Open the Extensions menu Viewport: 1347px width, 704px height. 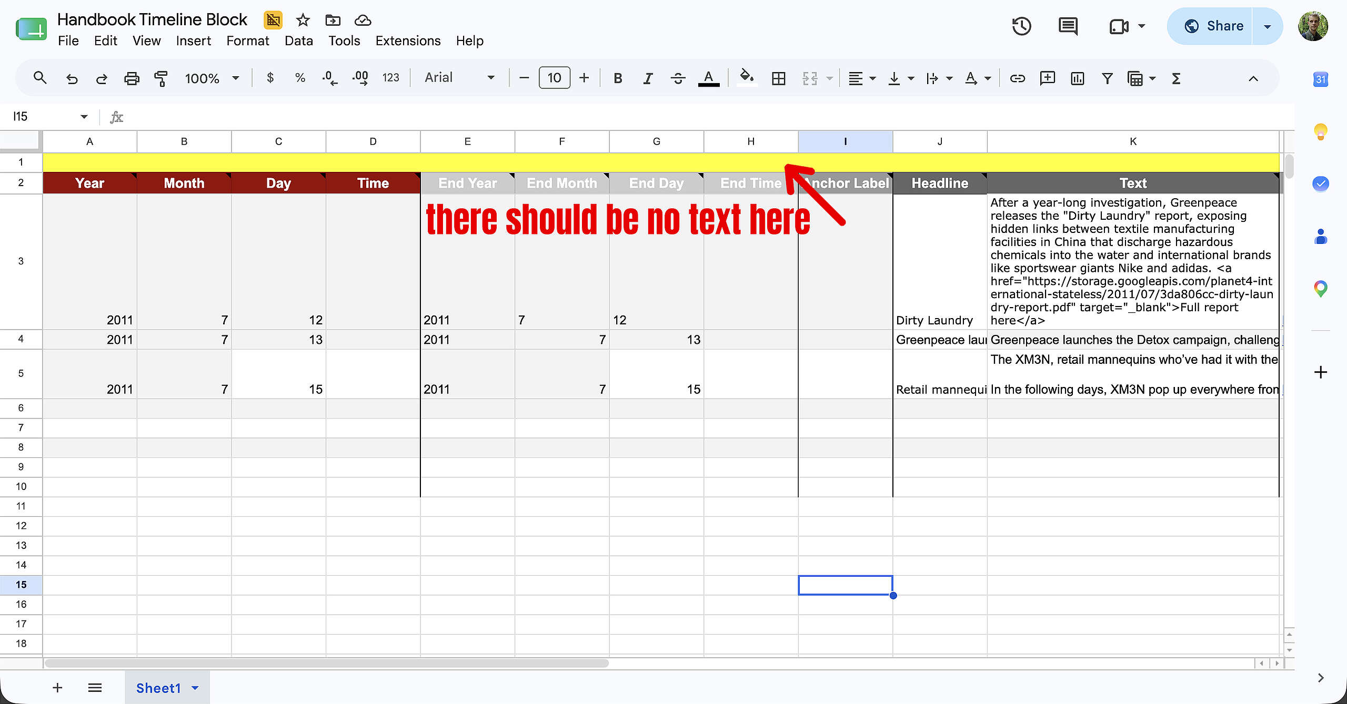(408, 41)
